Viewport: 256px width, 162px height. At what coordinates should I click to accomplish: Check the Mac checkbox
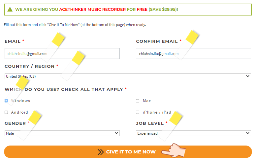[138, 101]
